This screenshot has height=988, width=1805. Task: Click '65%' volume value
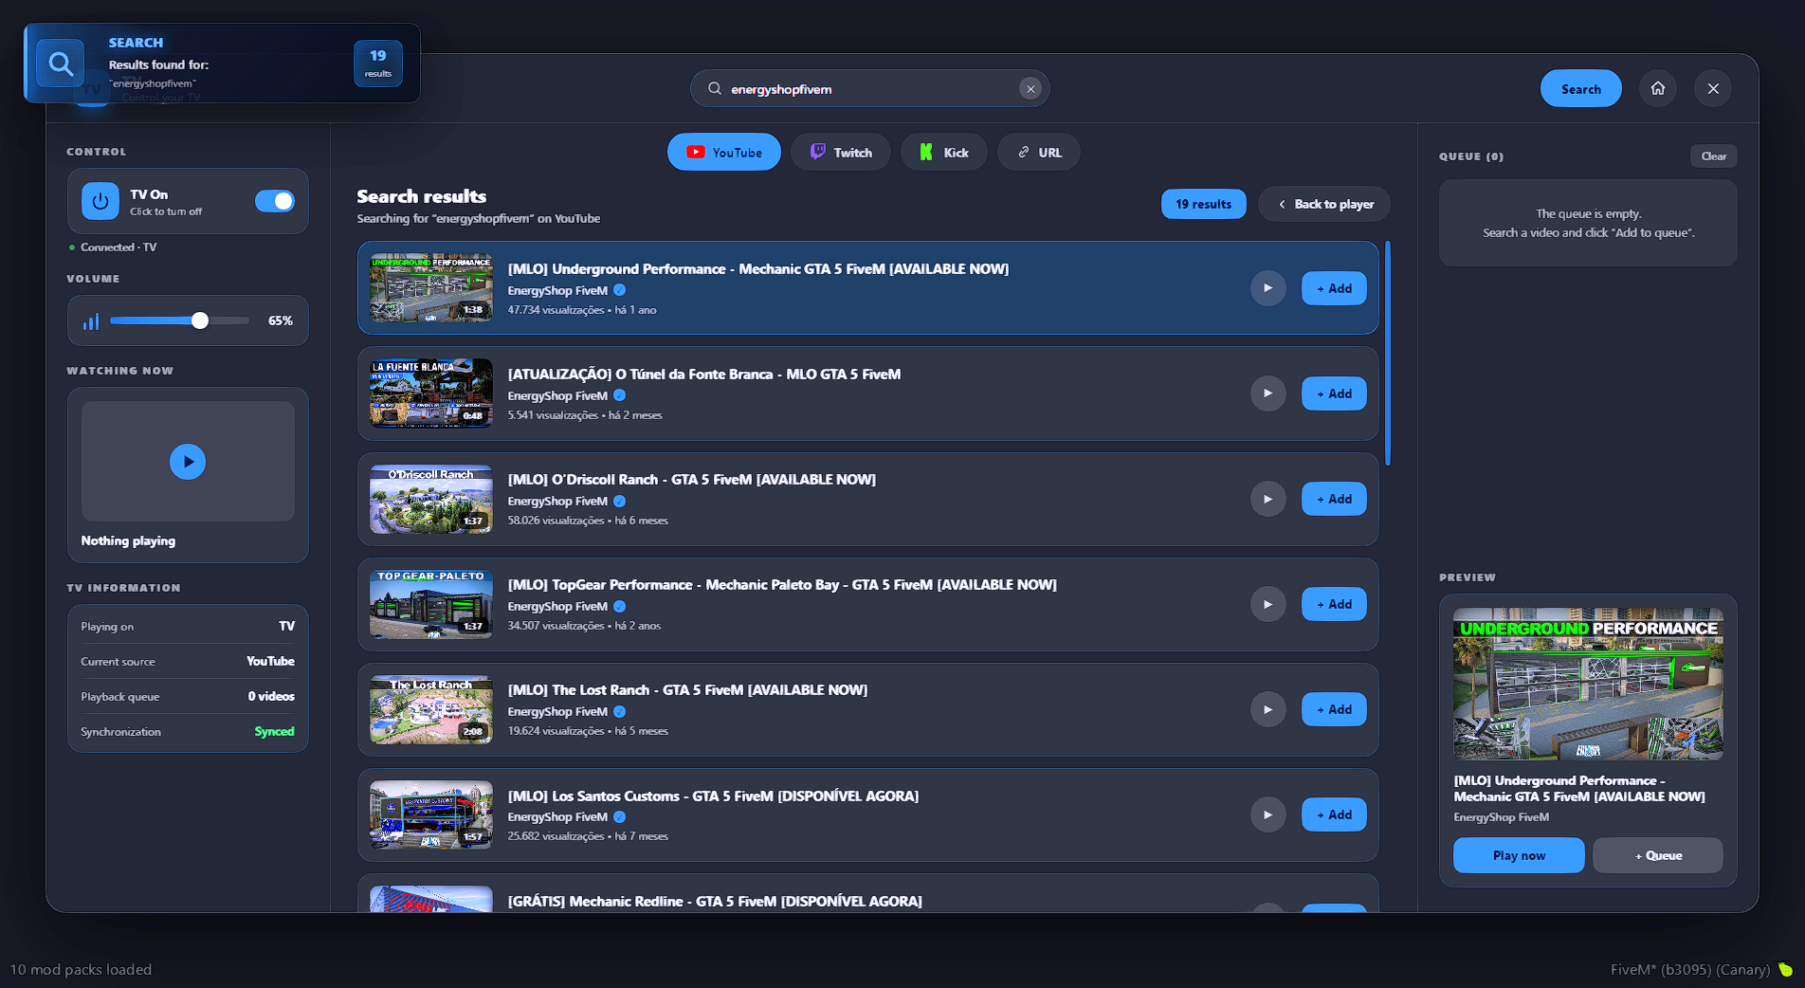click(x=281, y=320)
